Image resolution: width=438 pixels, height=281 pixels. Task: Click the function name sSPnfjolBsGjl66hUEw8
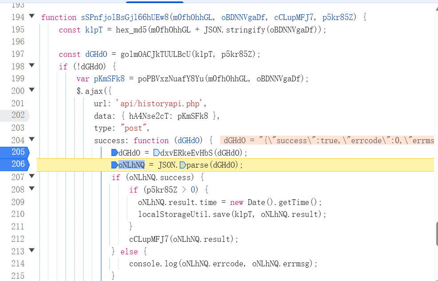(x=125, y=17)
